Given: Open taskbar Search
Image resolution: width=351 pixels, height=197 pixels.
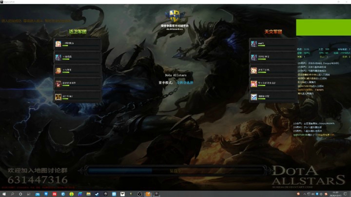Looking at the screenshot, I should point(12,194).
